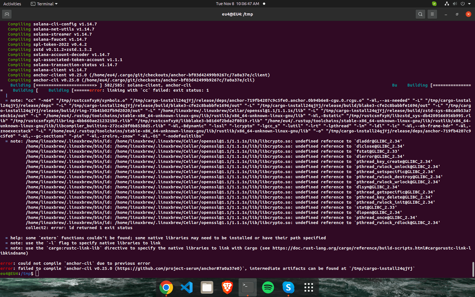
Task: Start Skype from the dock
Action: coord(288,287)
